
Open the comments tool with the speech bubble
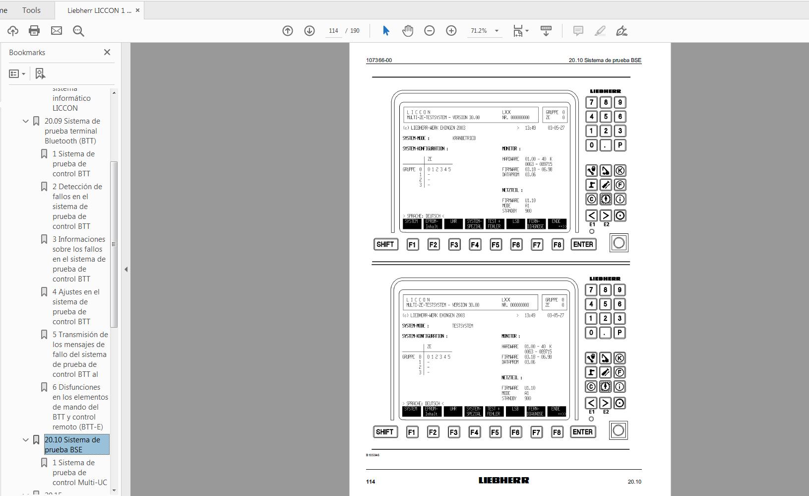pyautogui.click(x=578, y=30)
